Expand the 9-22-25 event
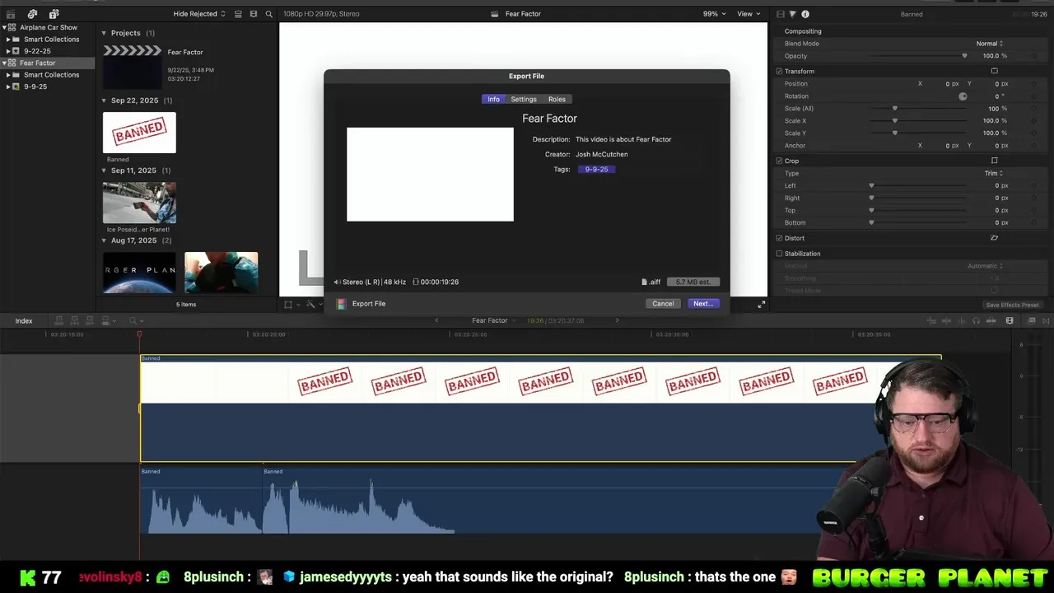This screenshot has height=593, width=1054. coord(7,51)
